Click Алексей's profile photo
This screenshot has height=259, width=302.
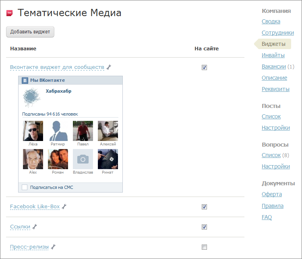point(108,131)
